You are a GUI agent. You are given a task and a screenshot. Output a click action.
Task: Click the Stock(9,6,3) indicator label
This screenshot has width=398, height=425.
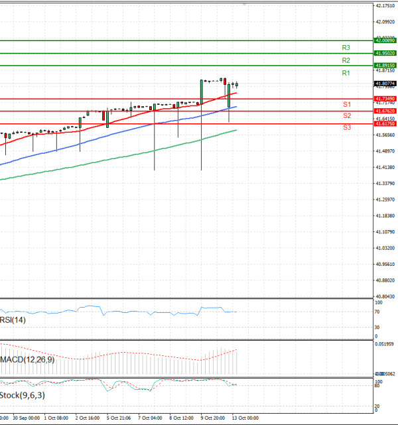tap(23, 396)
